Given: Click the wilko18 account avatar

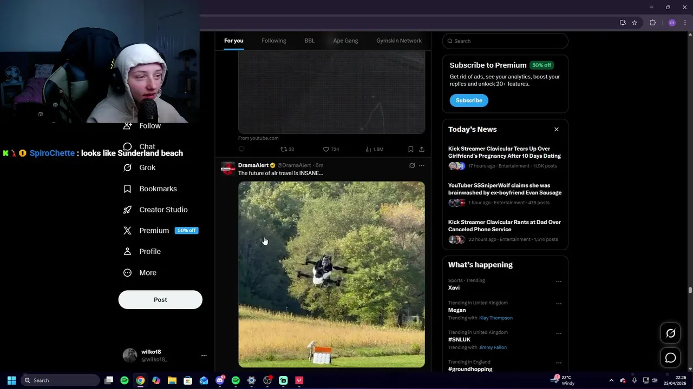Looking at the screenshot, I should (130, 356).
